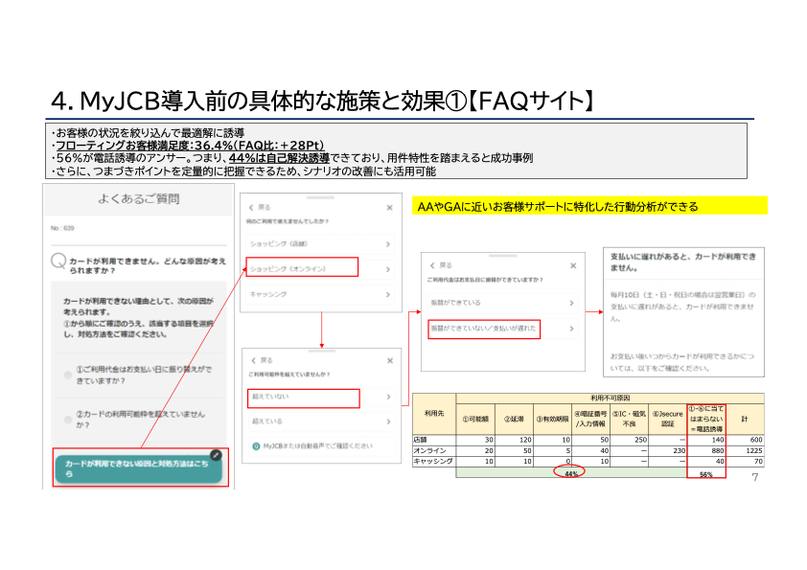Select radio for ①ご利用代金はお支払い日に振り替え
Viewport: 807px width, 570px height.
point(68,375)
